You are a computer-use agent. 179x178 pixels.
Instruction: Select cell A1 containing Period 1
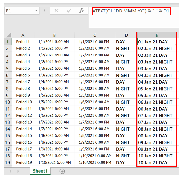23,42
